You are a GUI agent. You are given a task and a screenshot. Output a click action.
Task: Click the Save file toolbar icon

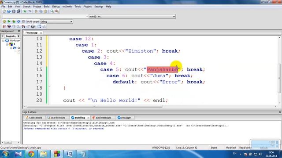coord(14,11)
